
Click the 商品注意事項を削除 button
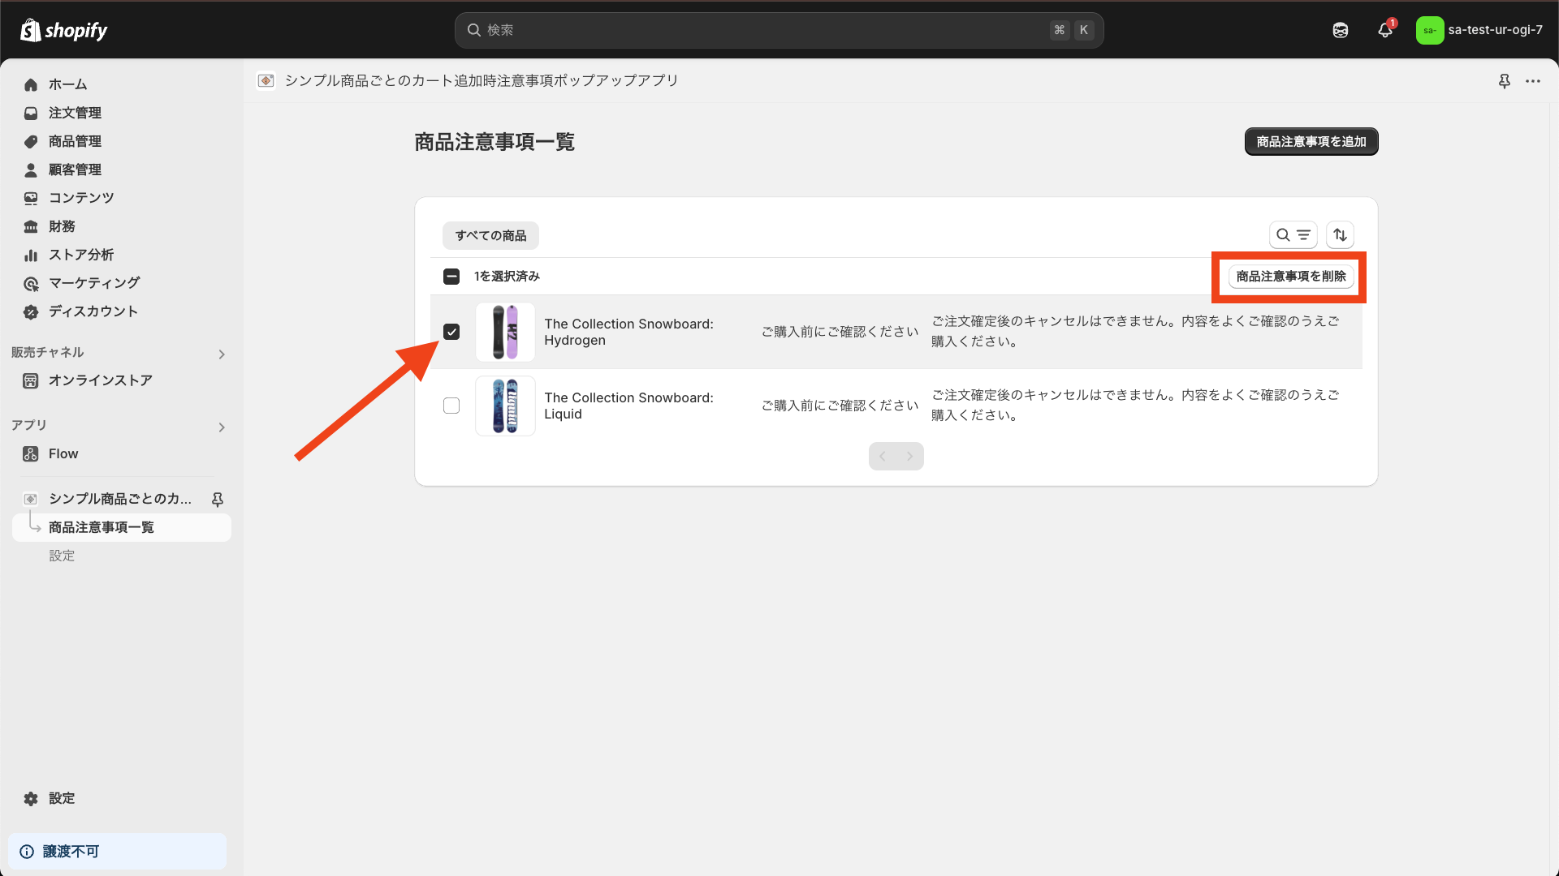point(1289,276)
